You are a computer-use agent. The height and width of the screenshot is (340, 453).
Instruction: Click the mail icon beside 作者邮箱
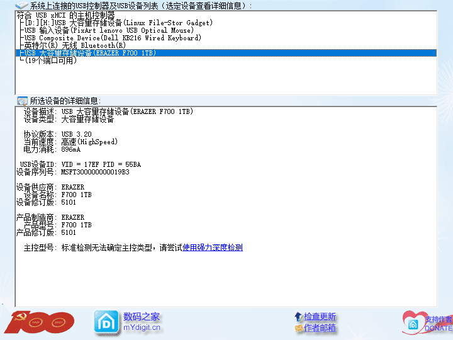pos(299,328)
